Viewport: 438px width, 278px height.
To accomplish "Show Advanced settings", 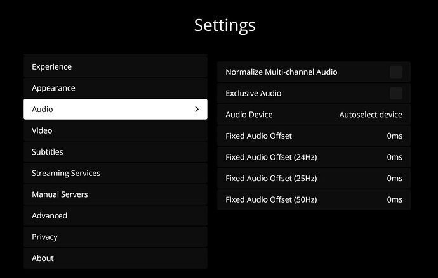I will 115,216.
